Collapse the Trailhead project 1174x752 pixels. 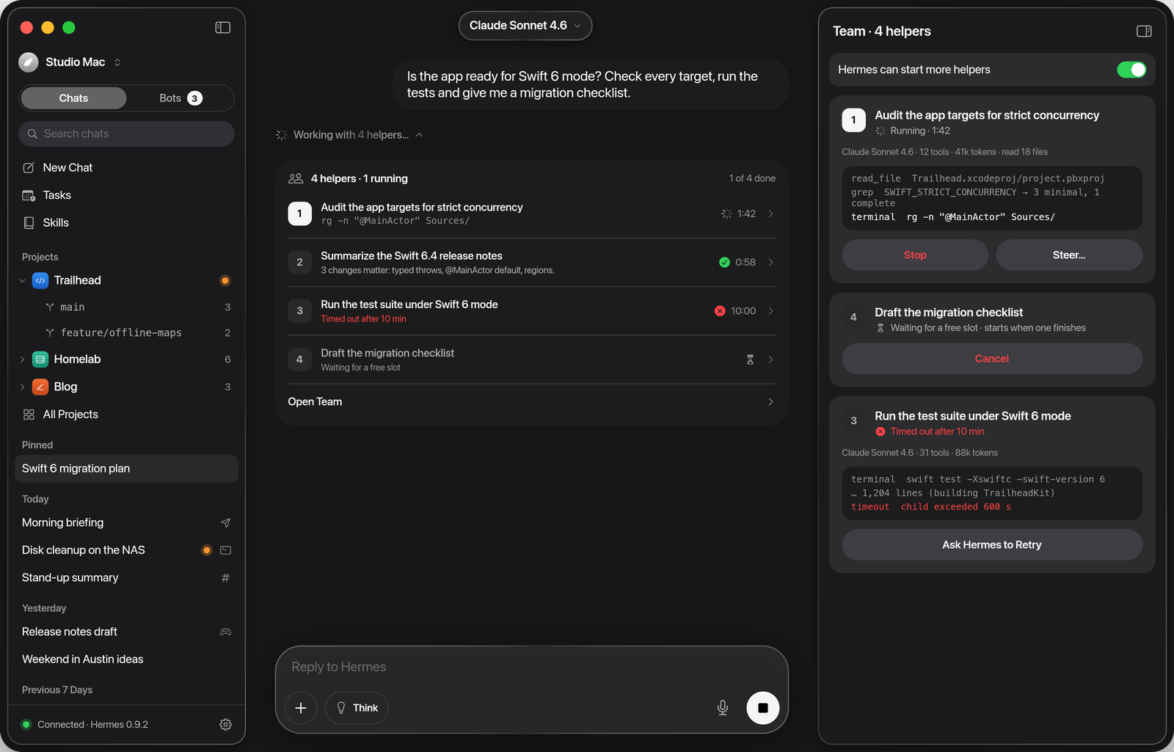coord(22,280)
